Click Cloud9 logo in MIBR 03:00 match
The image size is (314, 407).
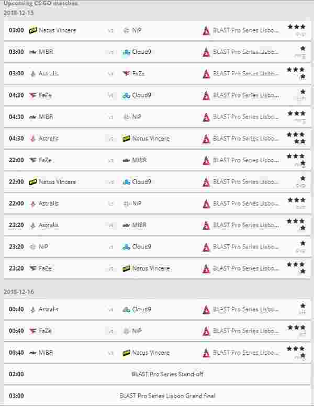(126, 52)
